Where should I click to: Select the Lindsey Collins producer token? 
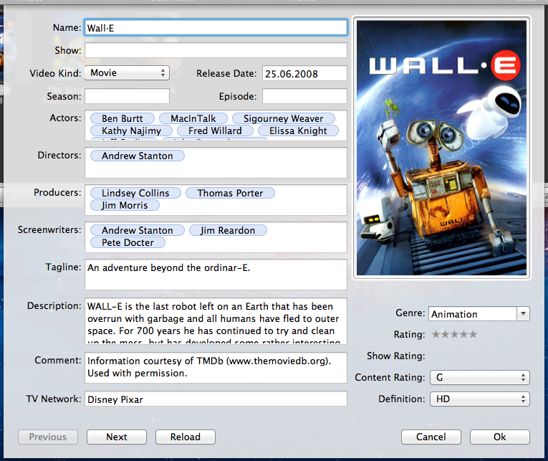[x=135, y=193]
